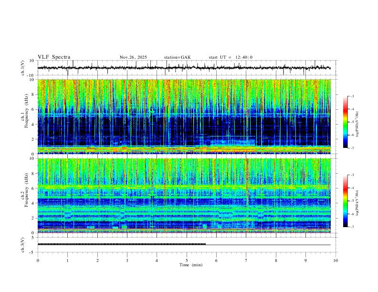
Task: Click the ch.1 spectrogram panel
Action: tap(184, 116)
